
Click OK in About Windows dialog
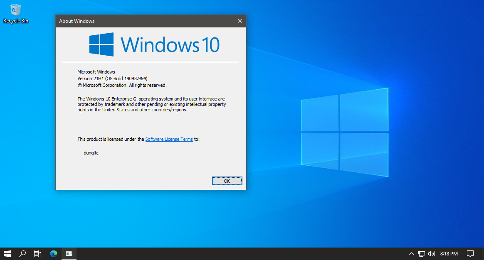(x=227, y=181)
